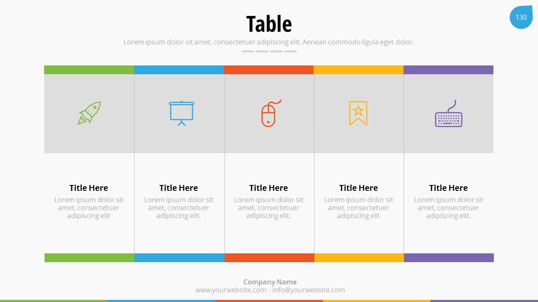Click the "Table" slide title
Image resolution: width=538 pixels, height=302 pixels.
click(x=269, y=24)
